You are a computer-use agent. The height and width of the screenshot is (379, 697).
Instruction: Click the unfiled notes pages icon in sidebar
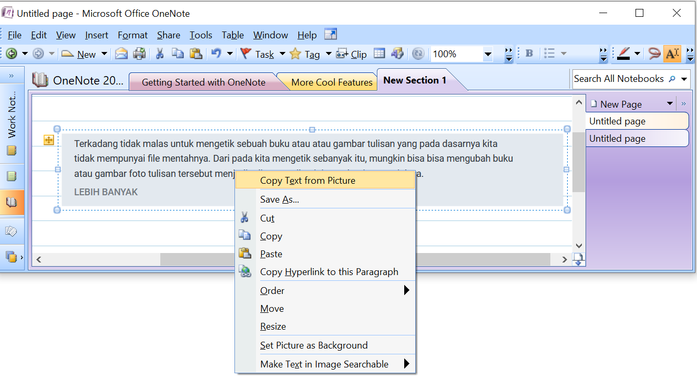12,231
